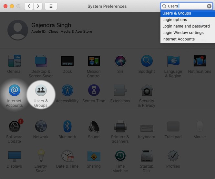
Task: Click the Gajendra Singh profile avatar
Action: pos(18,30)
